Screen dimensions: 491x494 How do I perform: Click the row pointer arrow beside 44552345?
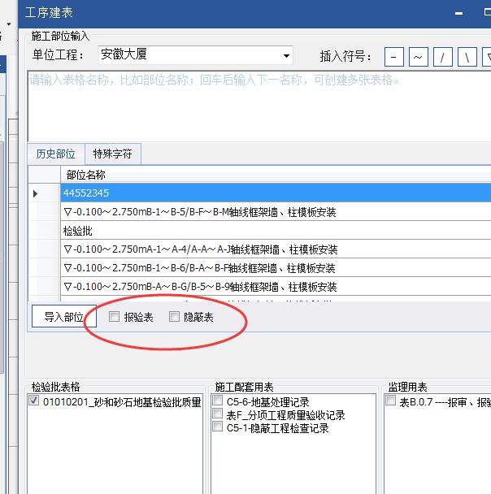pos(35,193)
